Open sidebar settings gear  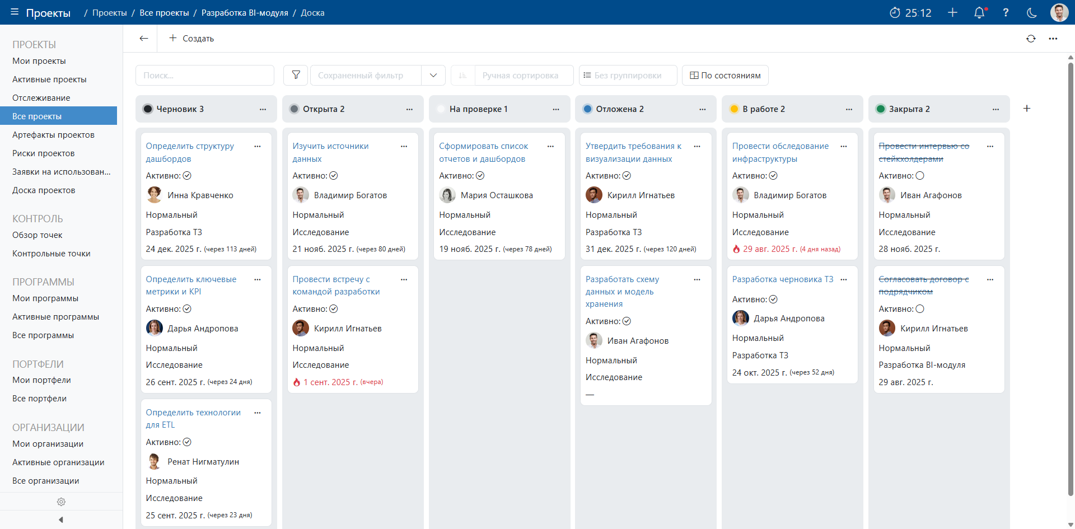point(61,502)
